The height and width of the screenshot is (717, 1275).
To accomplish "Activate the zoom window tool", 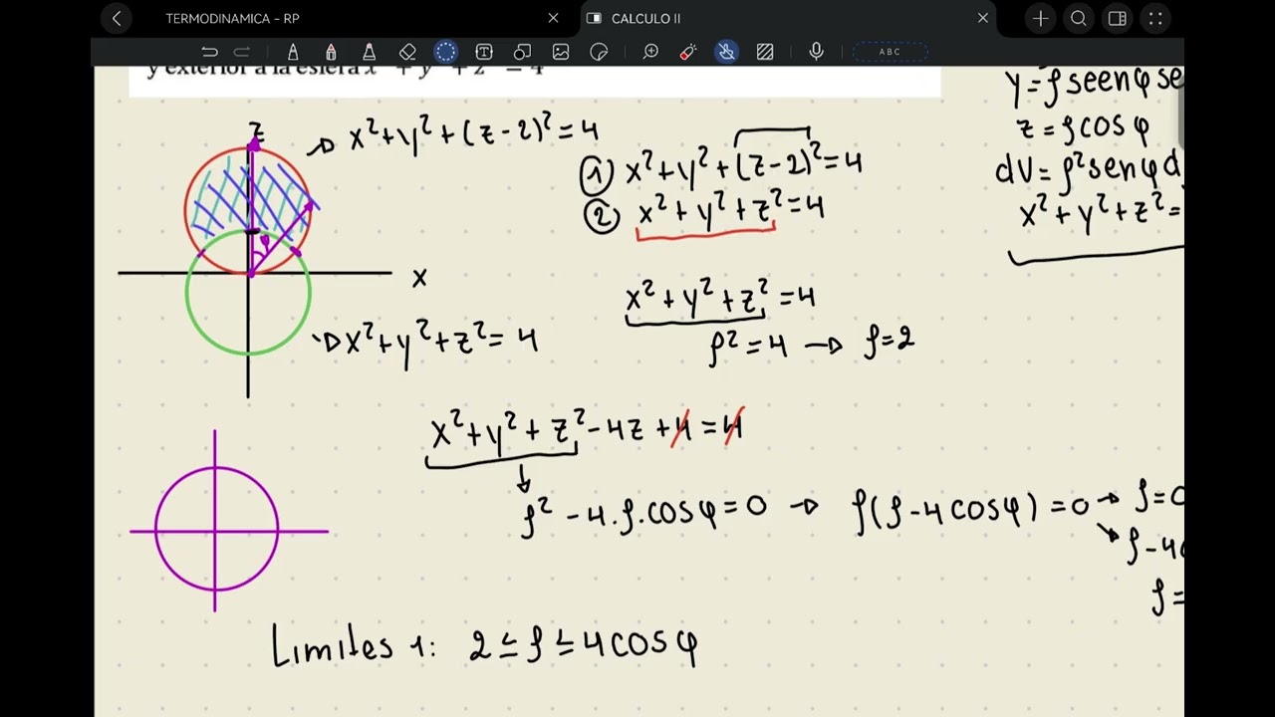I will pyautogui.click(x=650, y=52).
